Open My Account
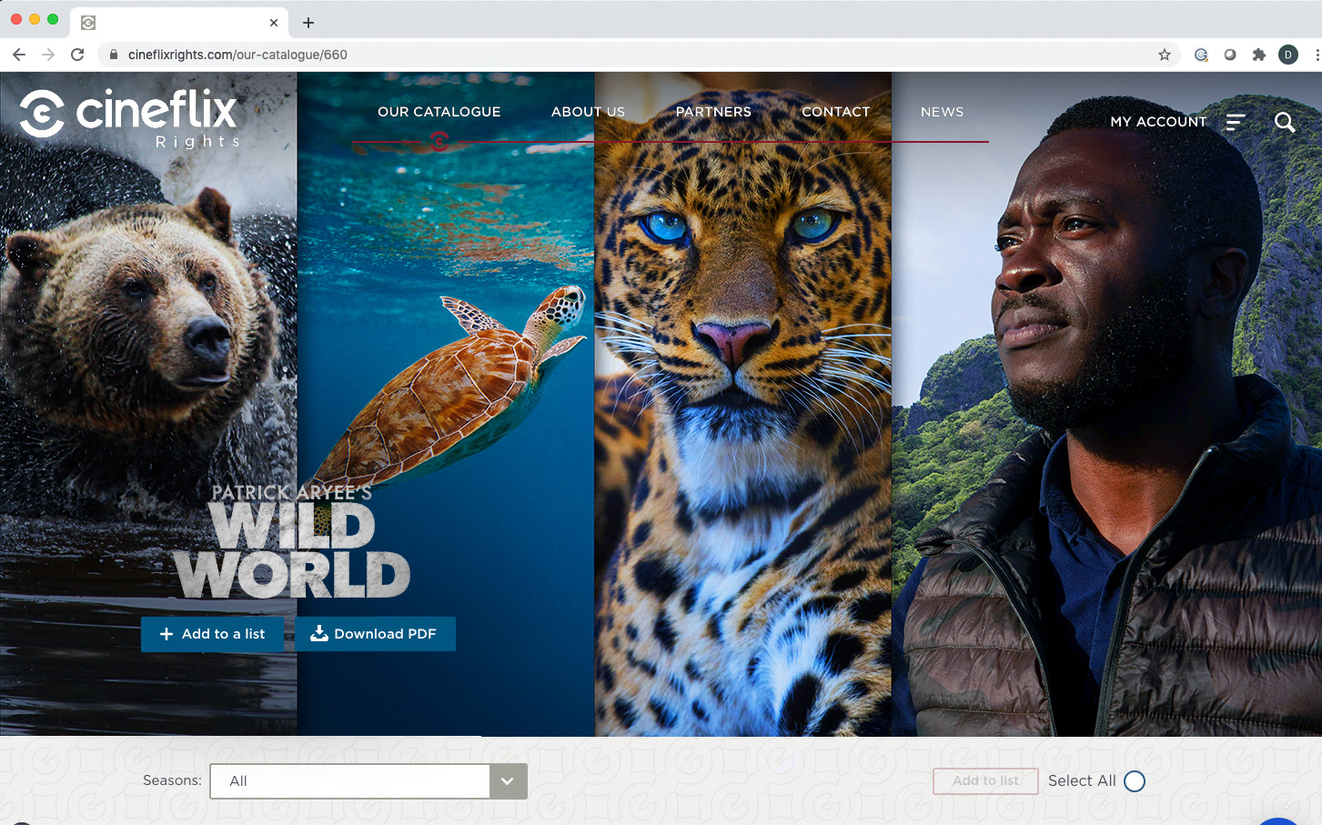 pos(1158,122)
